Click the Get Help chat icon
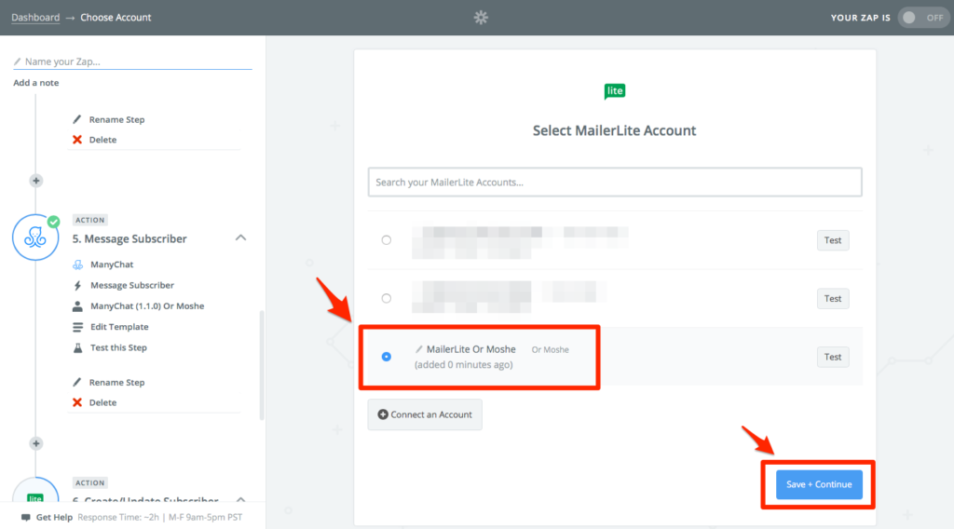 [25, 518]
